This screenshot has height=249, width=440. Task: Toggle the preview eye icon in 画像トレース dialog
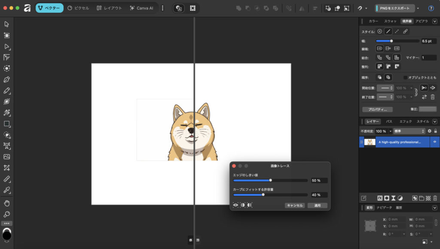(x=235, y=205)
